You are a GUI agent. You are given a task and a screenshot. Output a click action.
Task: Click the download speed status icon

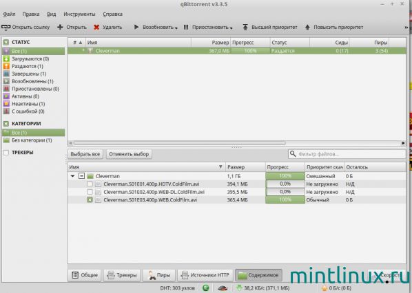[x=239, y=288]
